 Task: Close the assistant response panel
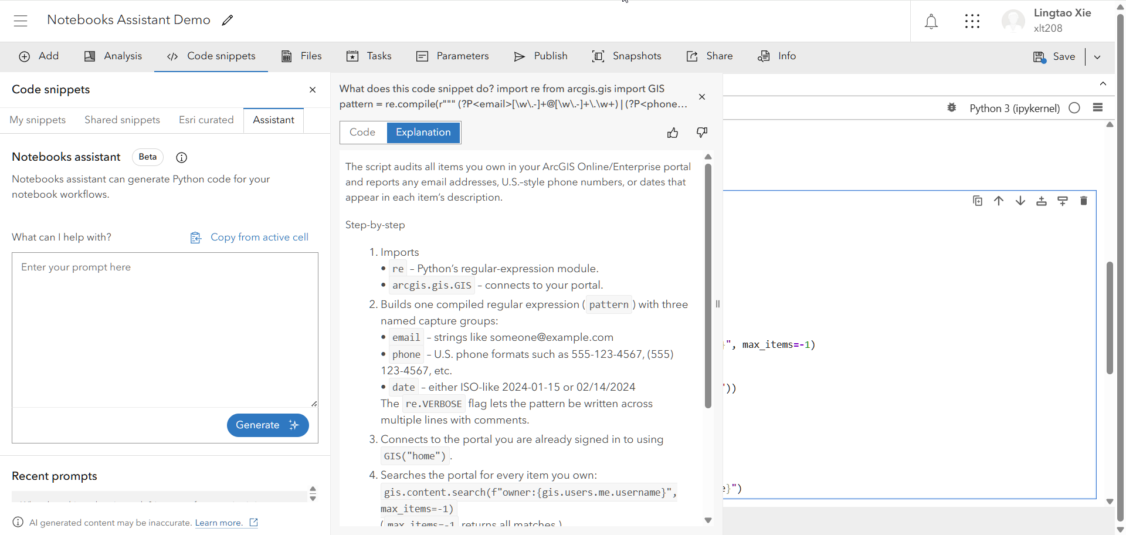[x=702, y=97]
